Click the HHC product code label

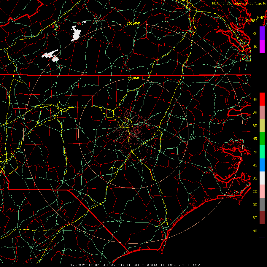click(260, 18)
